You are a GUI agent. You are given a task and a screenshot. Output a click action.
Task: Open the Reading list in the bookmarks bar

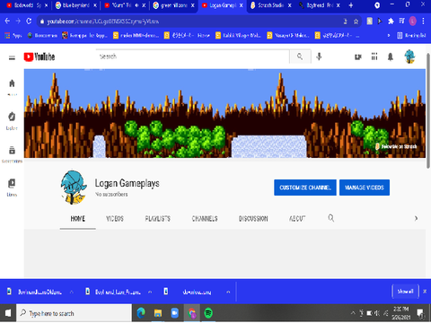coord(411,35)
